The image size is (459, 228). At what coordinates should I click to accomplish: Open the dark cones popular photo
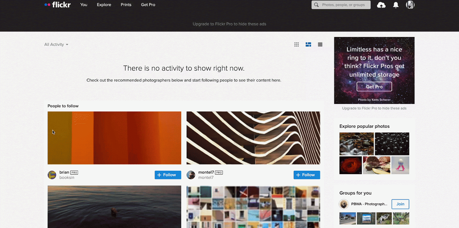(392, 144)
